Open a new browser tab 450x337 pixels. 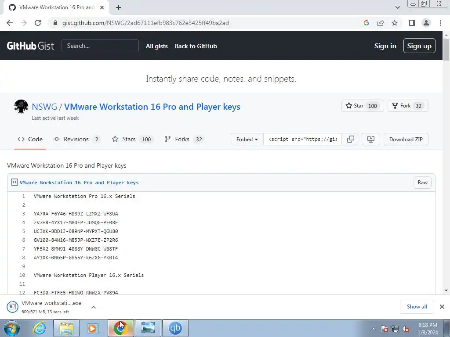(119, 8)
